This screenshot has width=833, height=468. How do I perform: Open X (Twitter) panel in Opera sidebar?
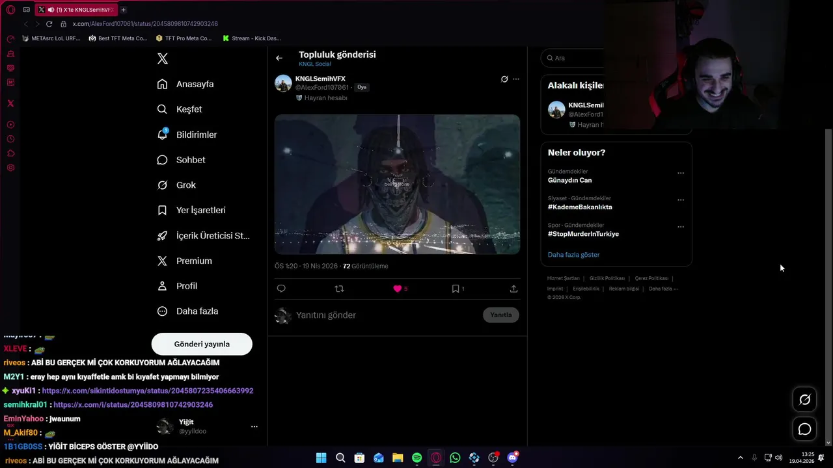[10, 103]
